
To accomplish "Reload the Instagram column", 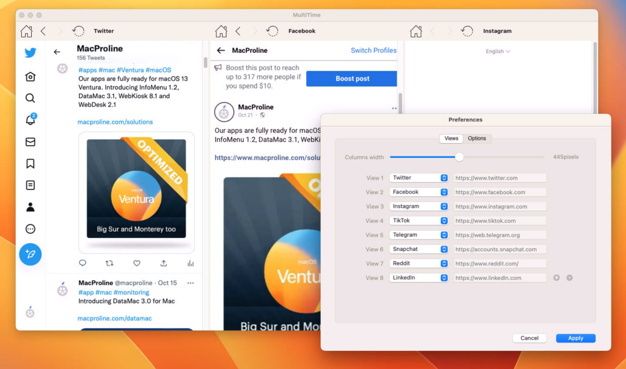I will [x=467, y=31].
